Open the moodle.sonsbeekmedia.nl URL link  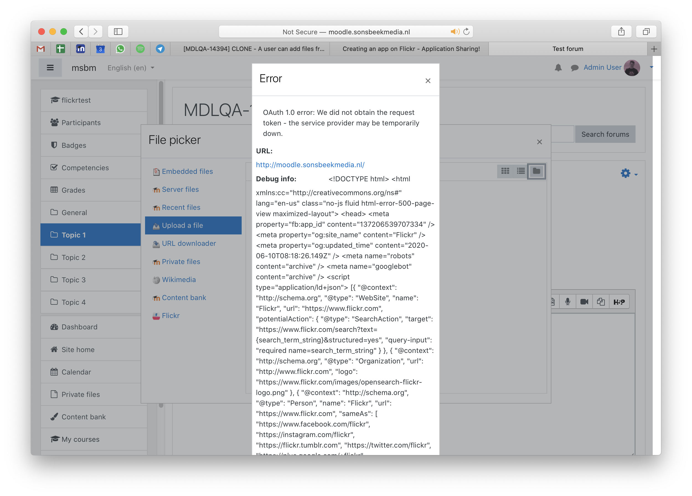point(310,165)
